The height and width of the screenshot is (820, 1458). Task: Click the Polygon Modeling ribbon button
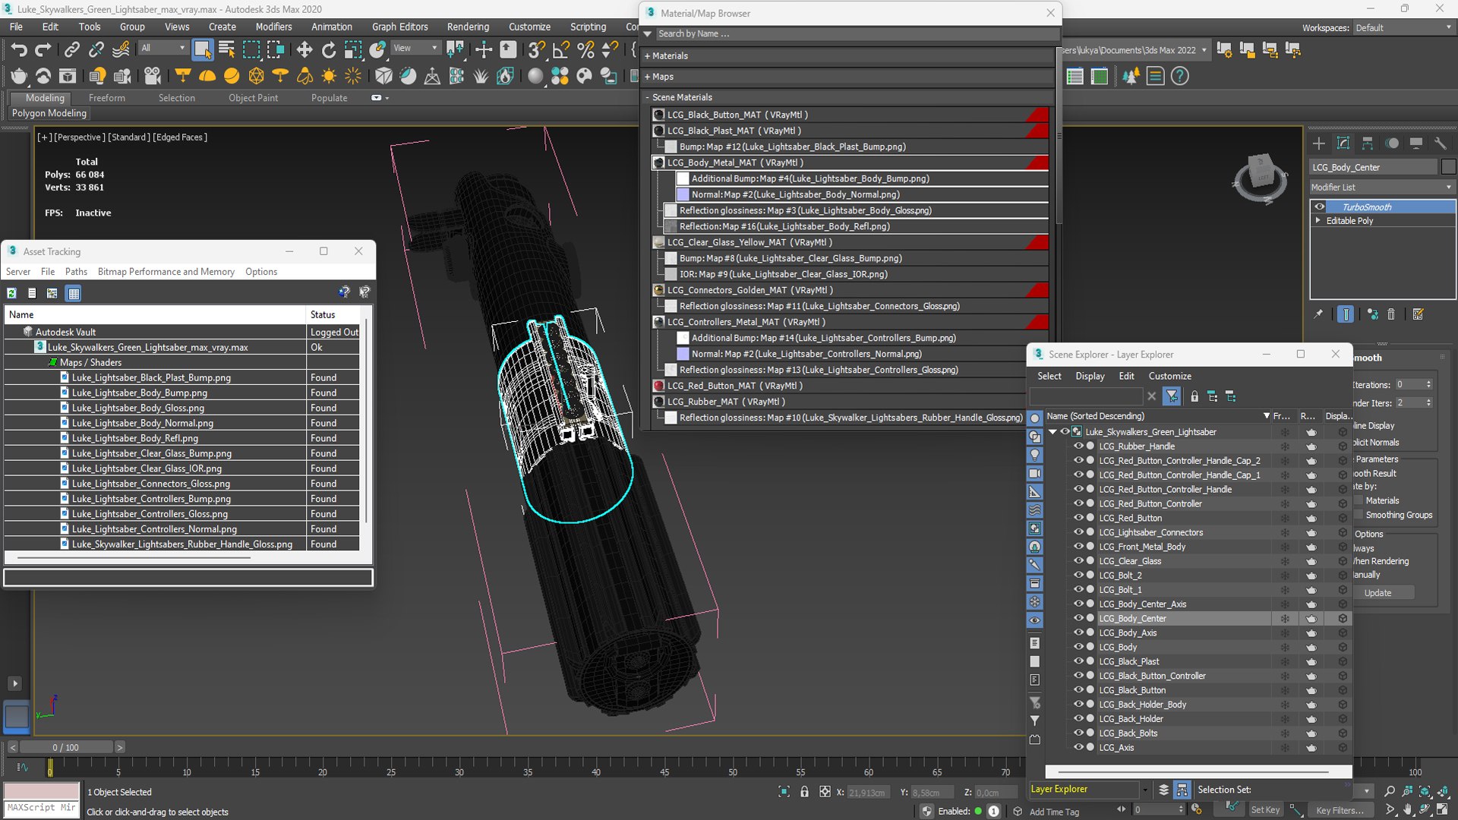tap(49, 113)
